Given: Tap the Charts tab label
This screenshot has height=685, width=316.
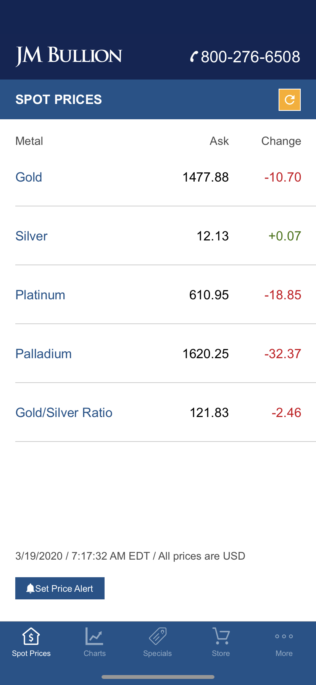Looking at the screenshot, I should (95, 653).
